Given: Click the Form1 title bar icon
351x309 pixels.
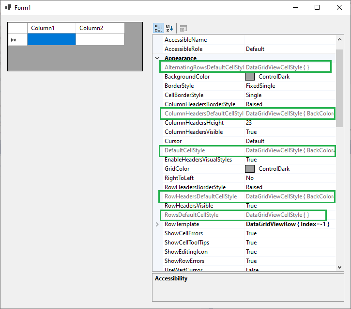Looking at the screenshot, I should [8, 8].
